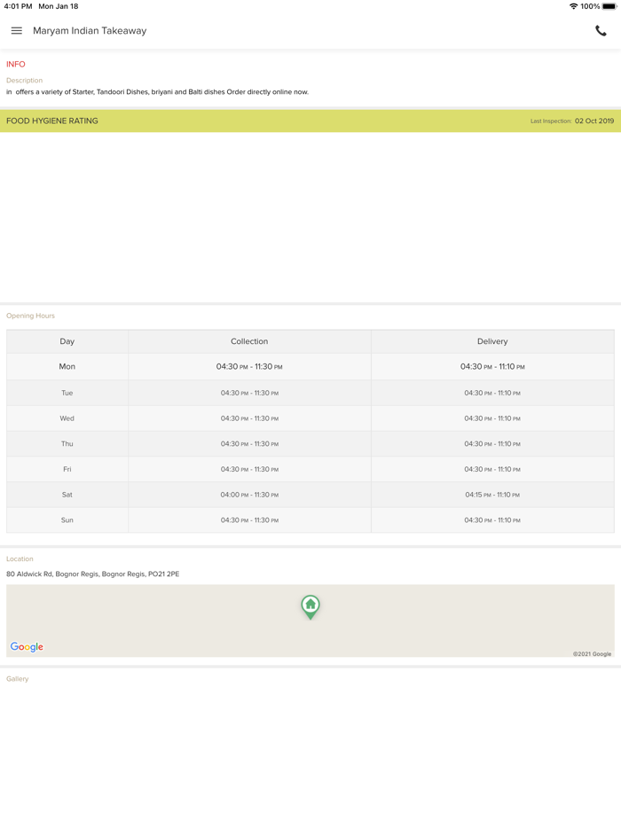This screenshot has height=828, width=621.
Task: Click Saturday collection time 04:00 PM - 11:30 PM
Action: (x=249, y=495)
